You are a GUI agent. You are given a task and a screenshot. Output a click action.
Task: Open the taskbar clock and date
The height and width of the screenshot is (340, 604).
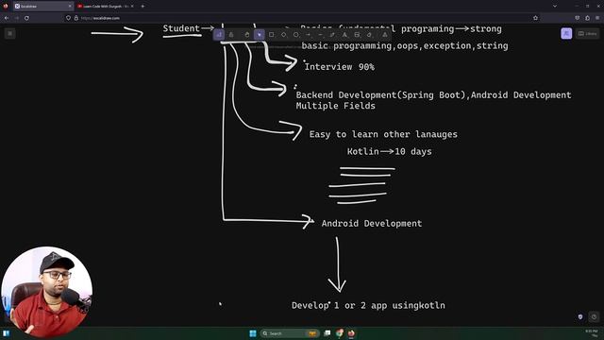592,333
